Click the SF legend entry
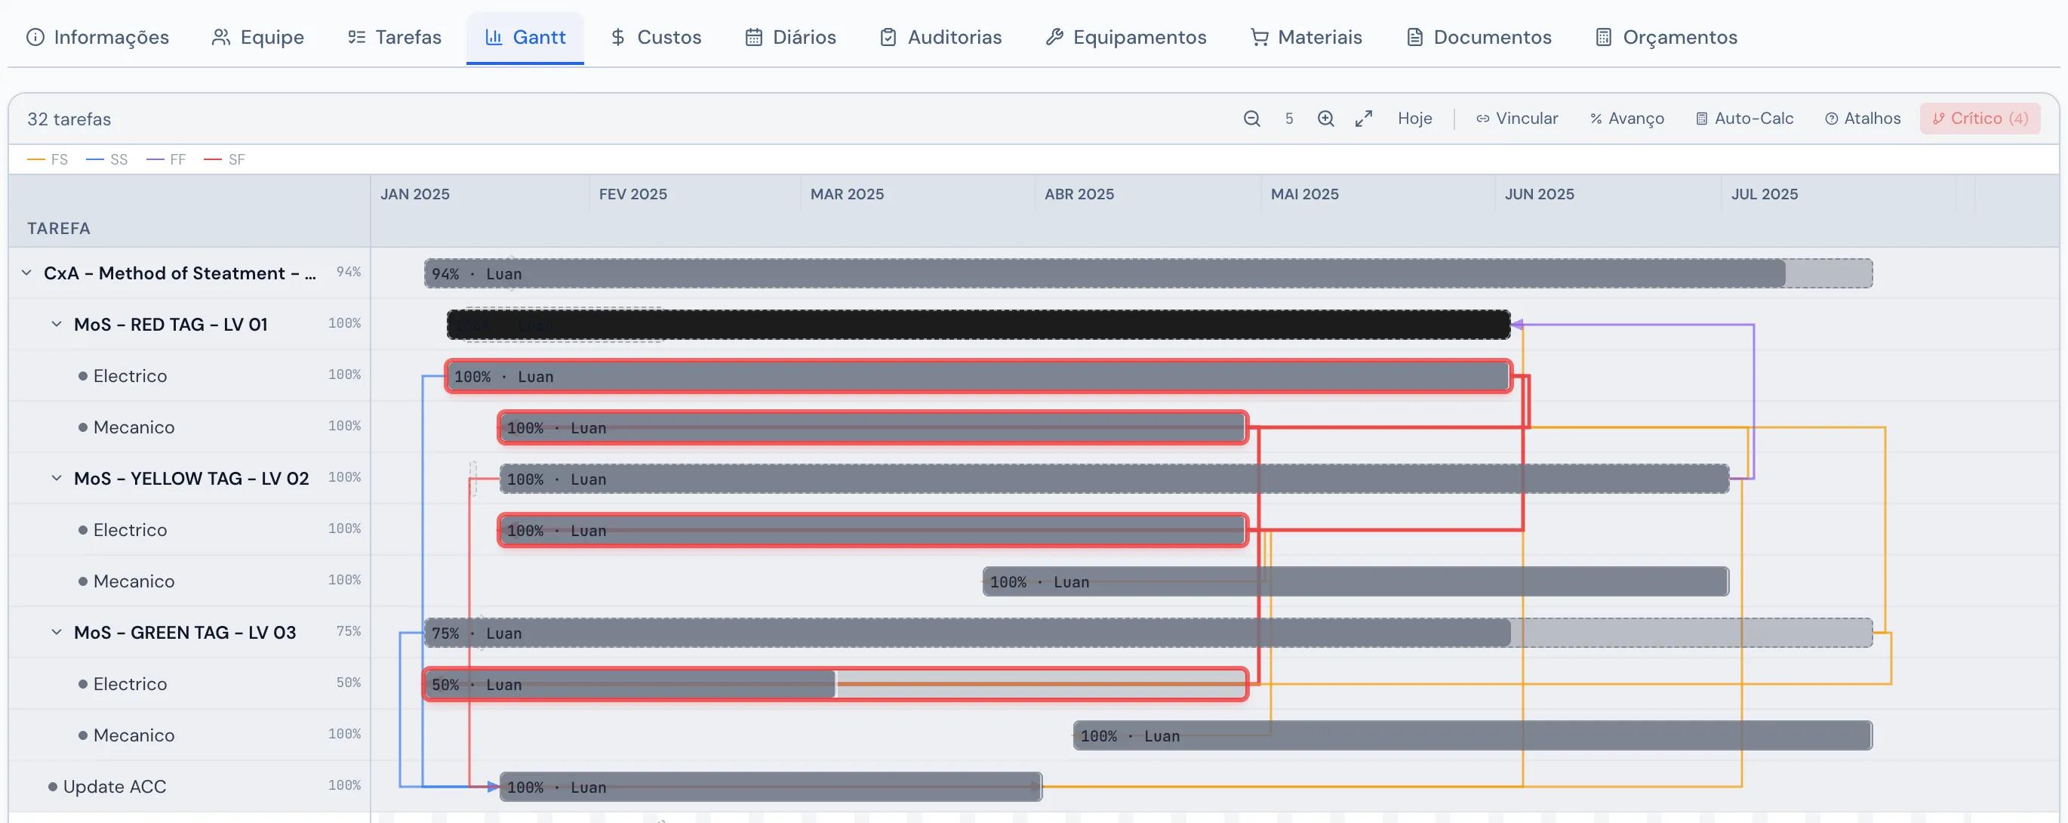Screen dimensions: 2068x823 (225, 160)
